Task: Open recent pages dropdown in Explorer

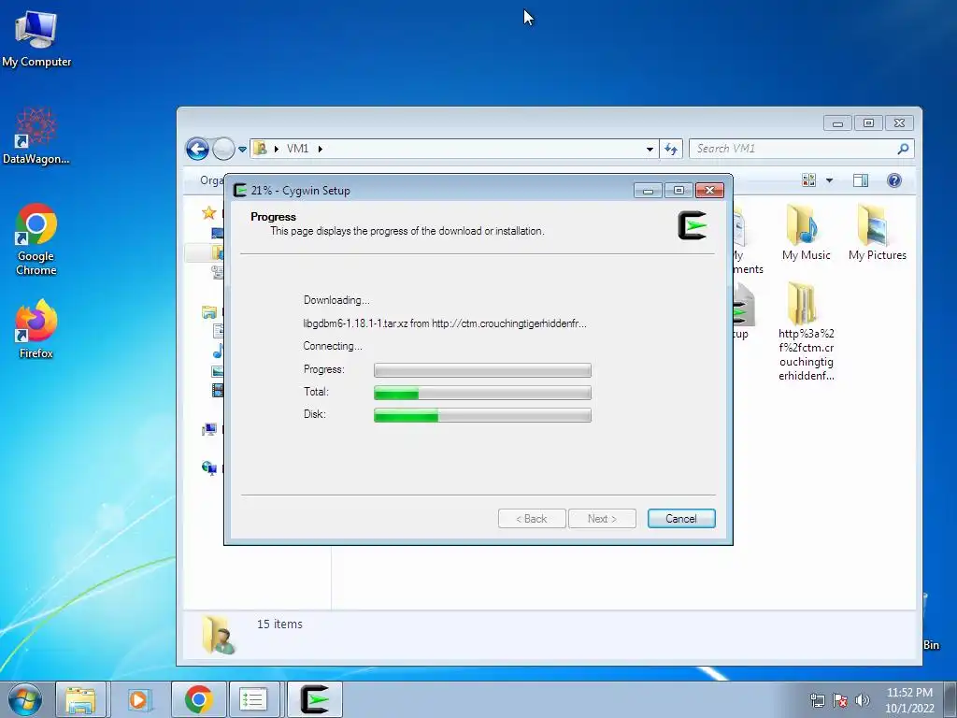Action: click(242, 149)
